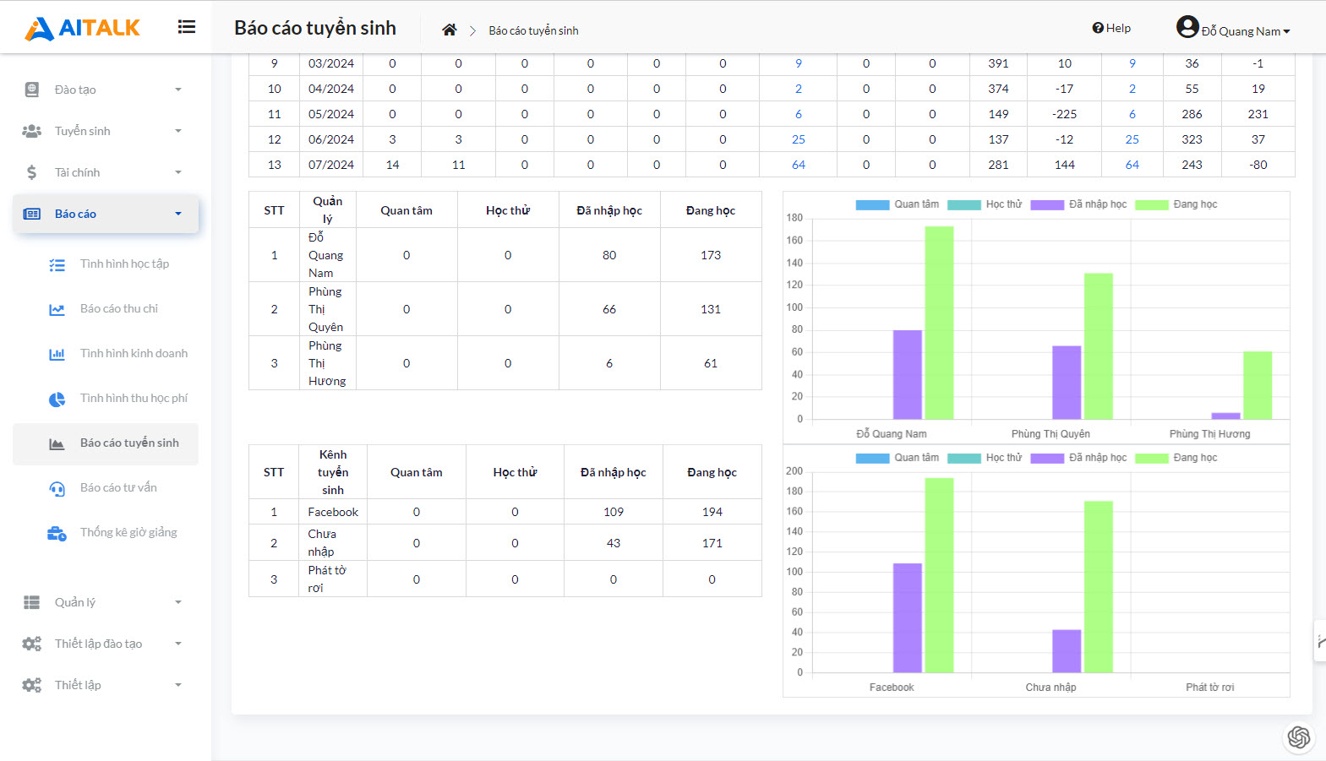Go to home via breadcrumb house icon
The width and height of the screenshot is (1326, 761).
450,30
